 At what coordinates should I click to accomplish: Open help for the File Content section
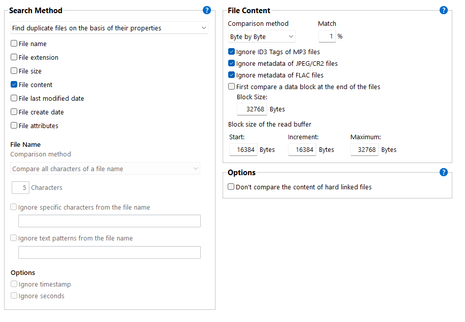pyautogui.click(x=444, y=10)
